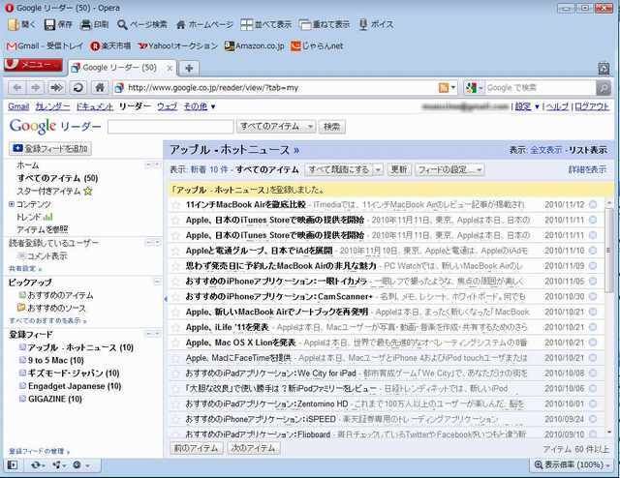This screenshot has width=620, height=478.
Task: Open the Gmail 受信トレイ bookmark
Action: tap(46, 45)
